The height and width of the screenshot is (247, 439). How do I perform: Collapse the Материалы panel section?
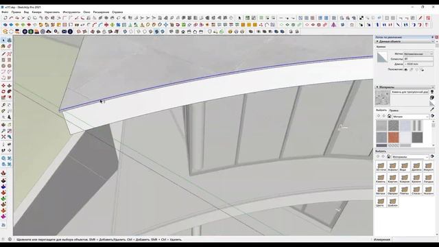pos(377,87)
